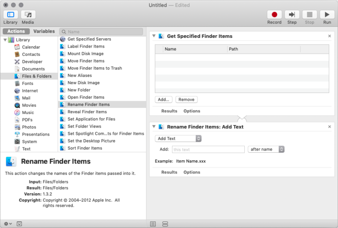This screenshot has width=338, height=228.
Task: Open the 'after name' position dropdown
Action: pos(266,149)
